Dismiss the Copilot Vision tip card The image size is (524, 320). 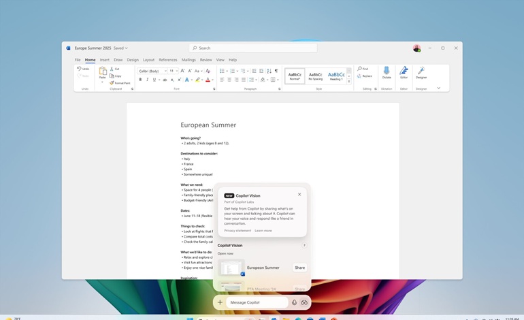point(299,194)
